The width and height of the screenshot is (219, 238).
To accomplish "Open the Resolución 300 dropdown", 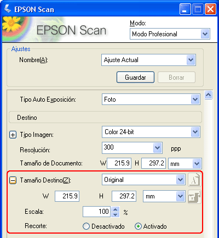I will click(x=132, y=148).
